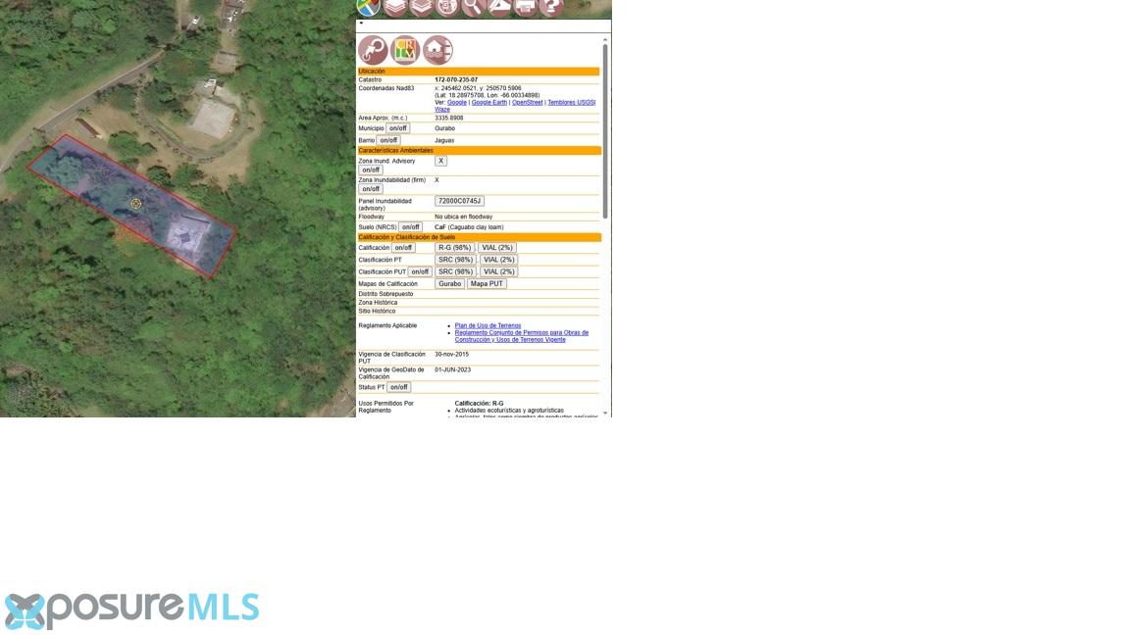The height and width of the screenshot is (635, 1130).
Task: Click the R-G (98%) calificación button
Action: click(x=455, y=248)
